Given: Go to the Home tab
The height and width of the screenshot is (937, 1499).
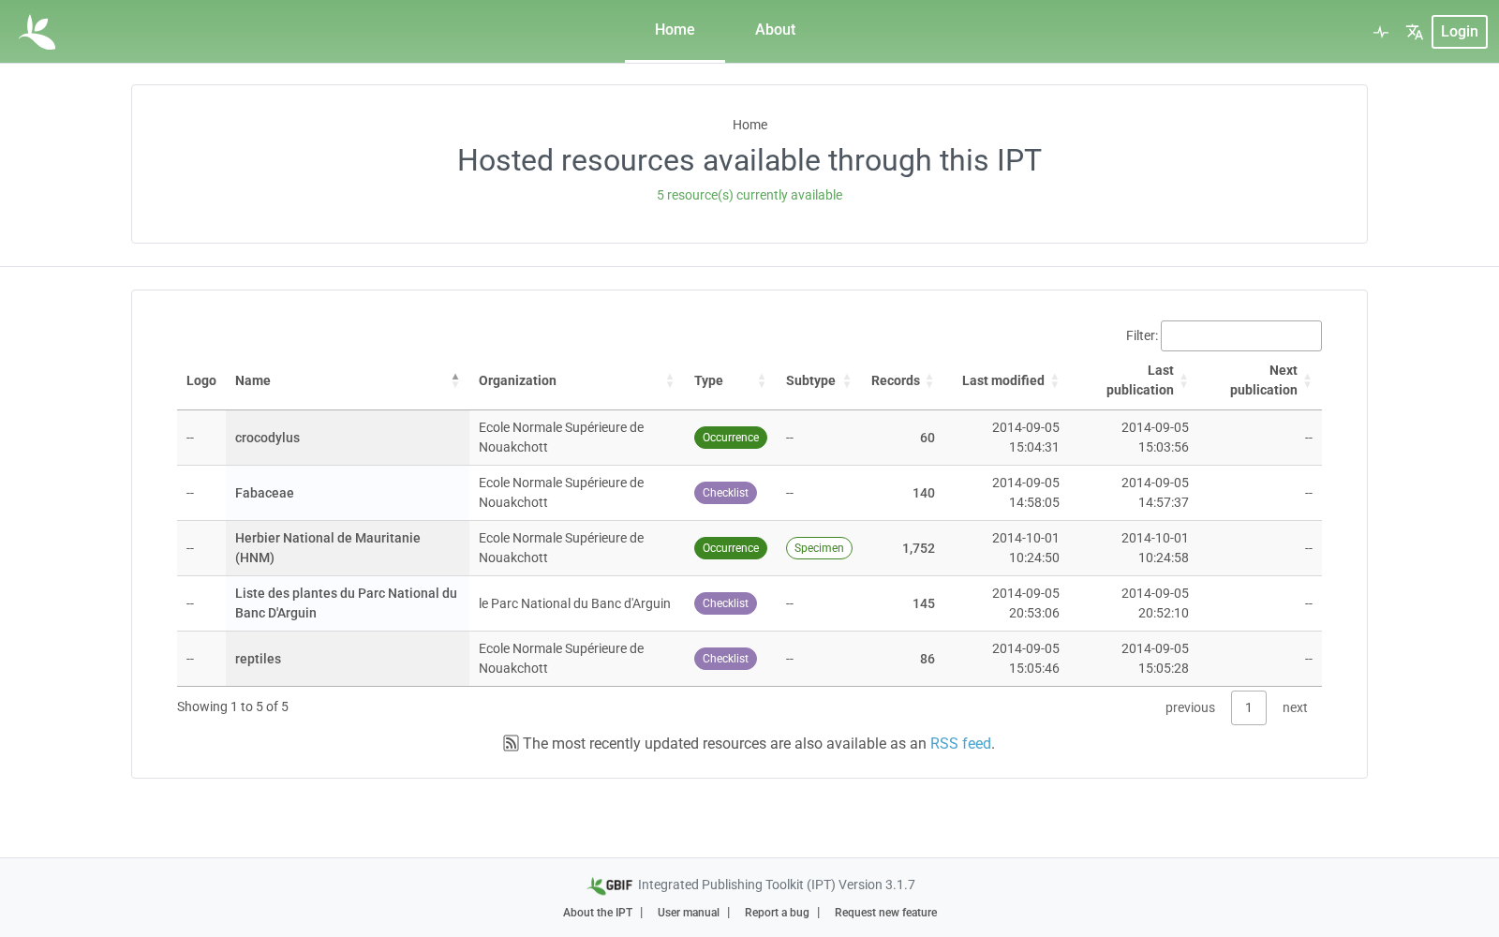Looking at the screenshot, I should coord(675,30).
